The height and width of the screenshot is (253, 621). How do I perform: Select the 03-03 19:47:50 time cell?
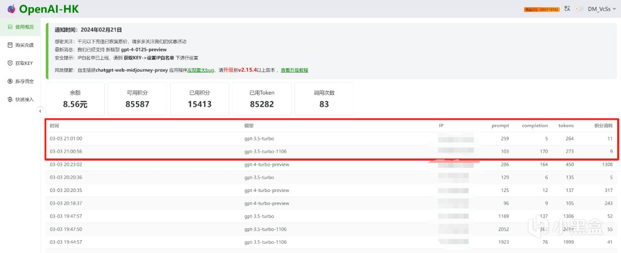coord(65,229)
